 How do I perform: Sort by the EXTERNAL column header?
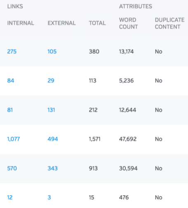pyautogui.click(x=61, y=23)
